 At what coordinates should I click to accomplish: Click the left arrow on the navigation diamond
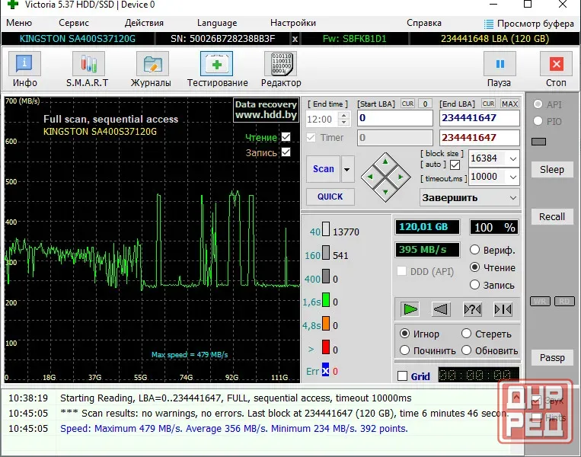tap(370, 177)
